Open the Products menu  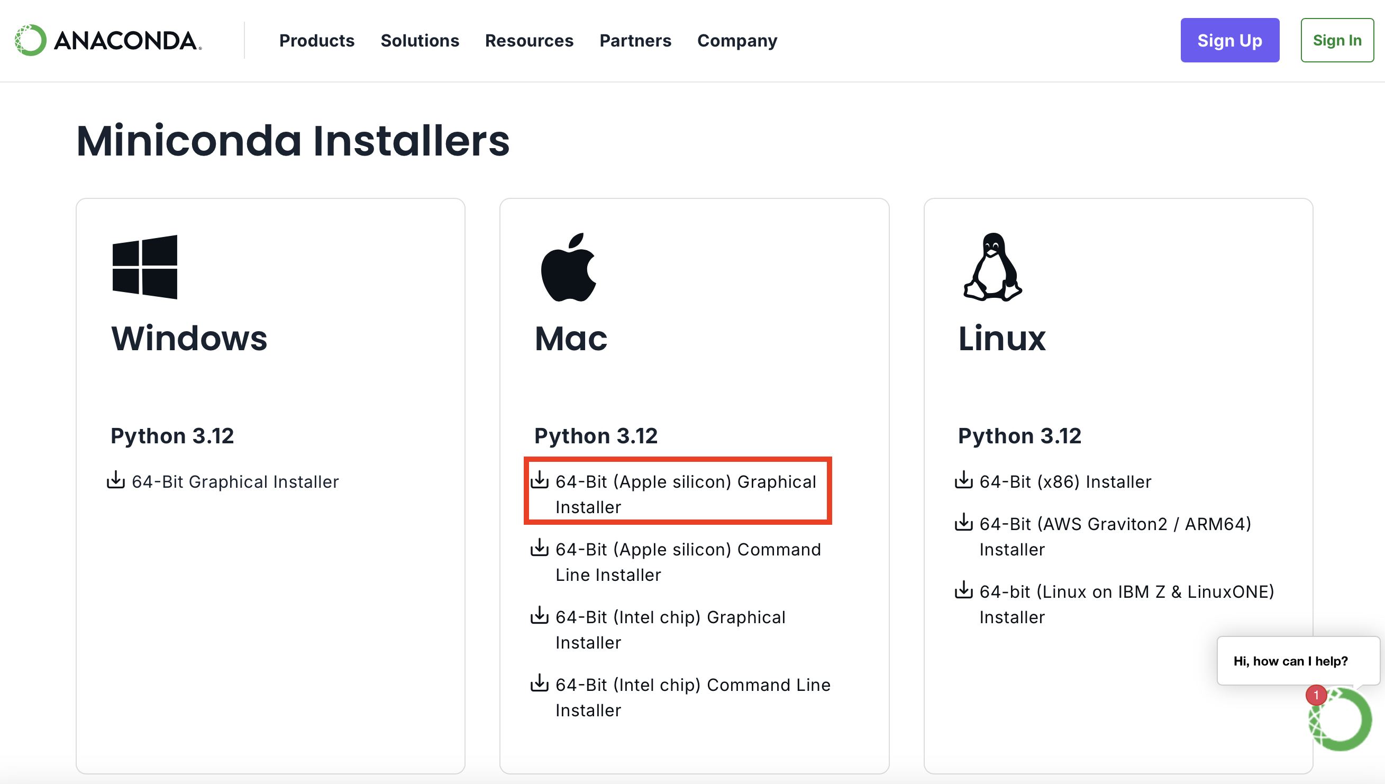317,40
